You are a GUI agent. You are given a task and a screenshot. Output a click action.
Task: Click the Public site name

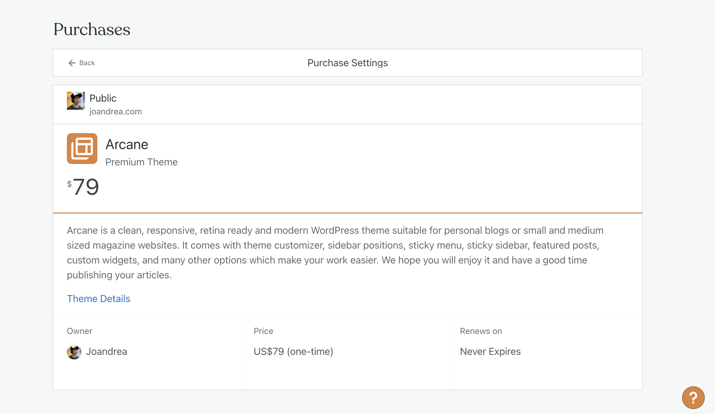pyautogui.click(x=103, y=98)
